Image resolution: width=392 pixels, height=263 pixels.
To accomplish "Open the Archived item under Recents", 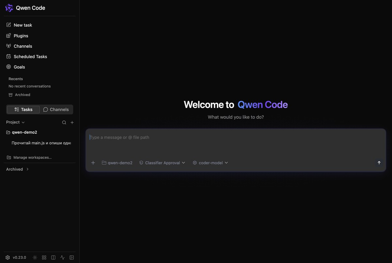I will [x=20, y=95].
